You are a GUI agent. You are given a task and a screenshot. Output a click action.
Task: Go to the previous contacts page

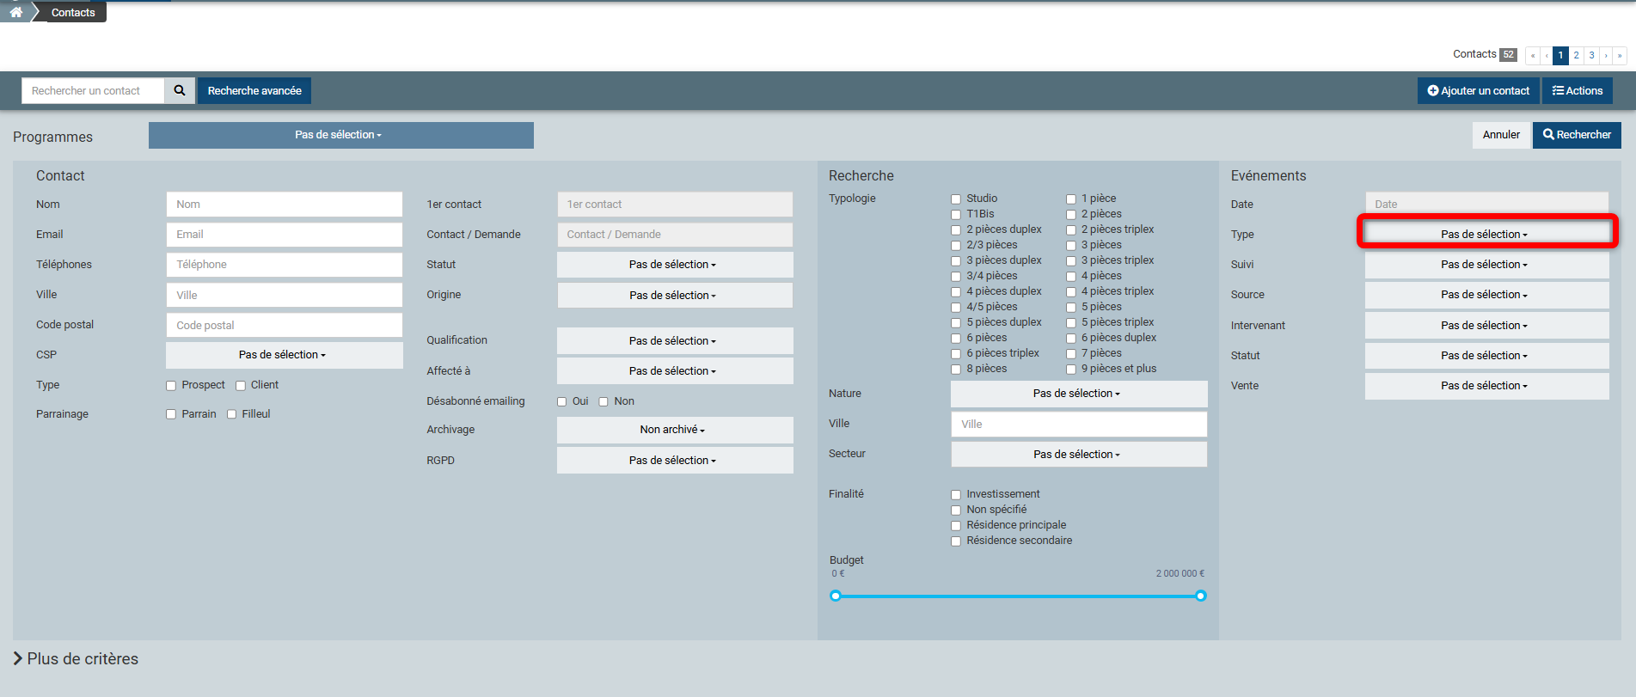point(1547,55)
